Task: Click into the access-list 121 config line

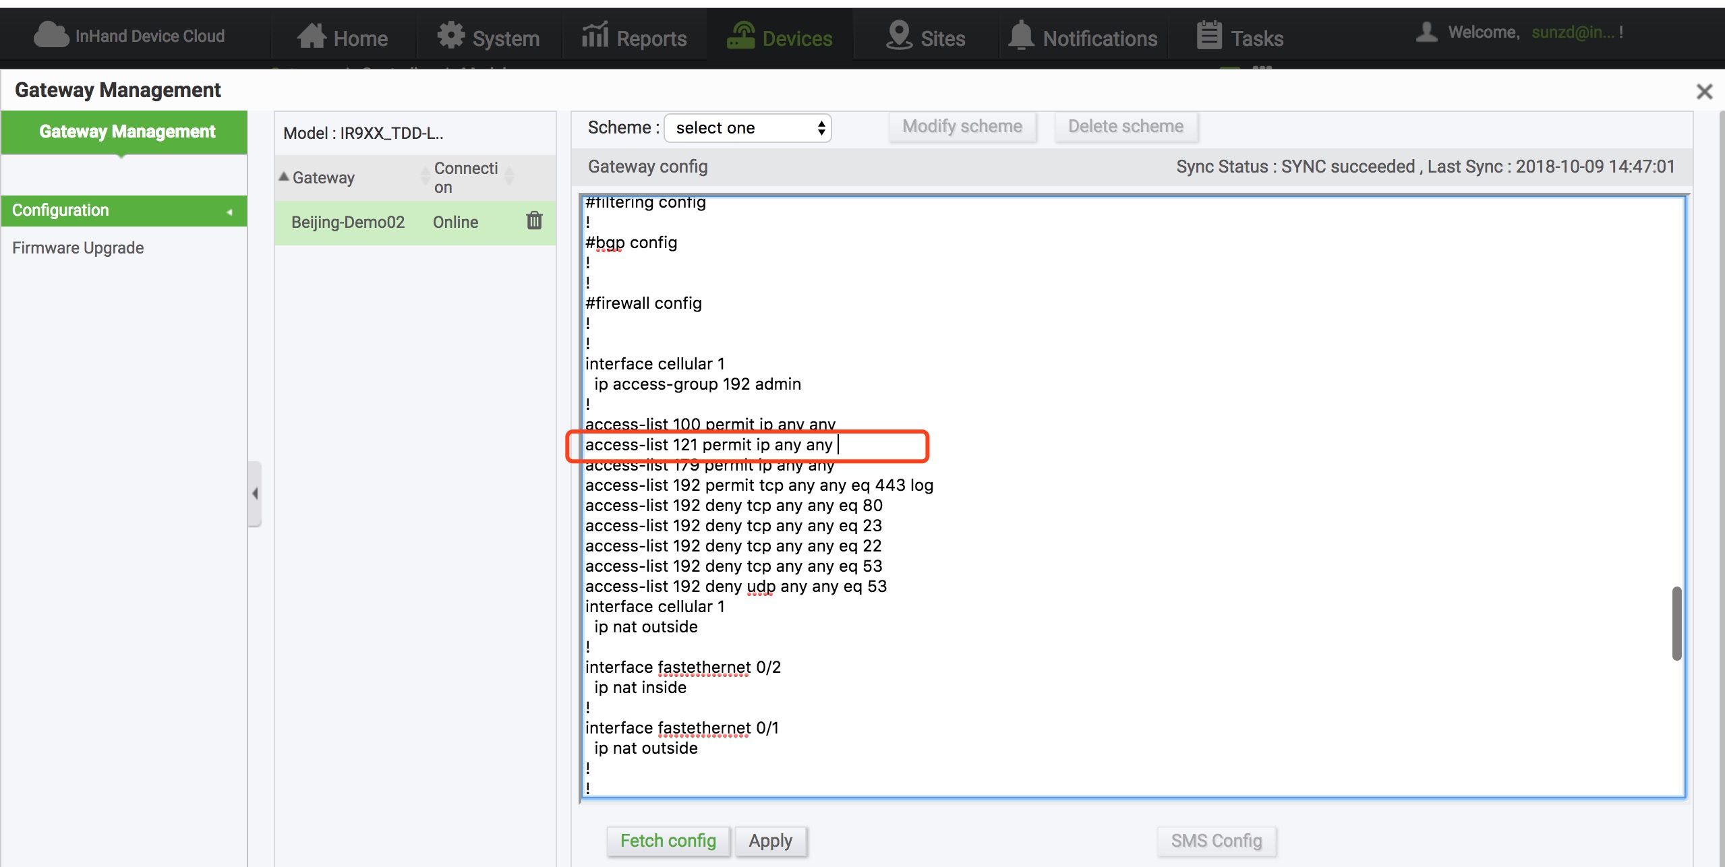Action: pos(708,445)
